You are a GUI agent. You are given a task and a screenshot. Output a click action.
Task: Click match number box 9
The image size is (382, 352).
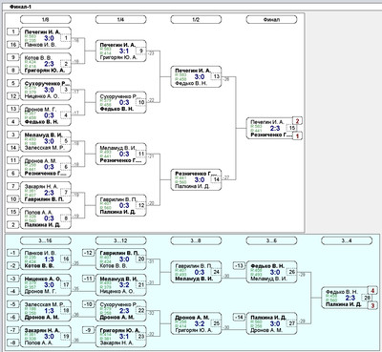(141, 51)
